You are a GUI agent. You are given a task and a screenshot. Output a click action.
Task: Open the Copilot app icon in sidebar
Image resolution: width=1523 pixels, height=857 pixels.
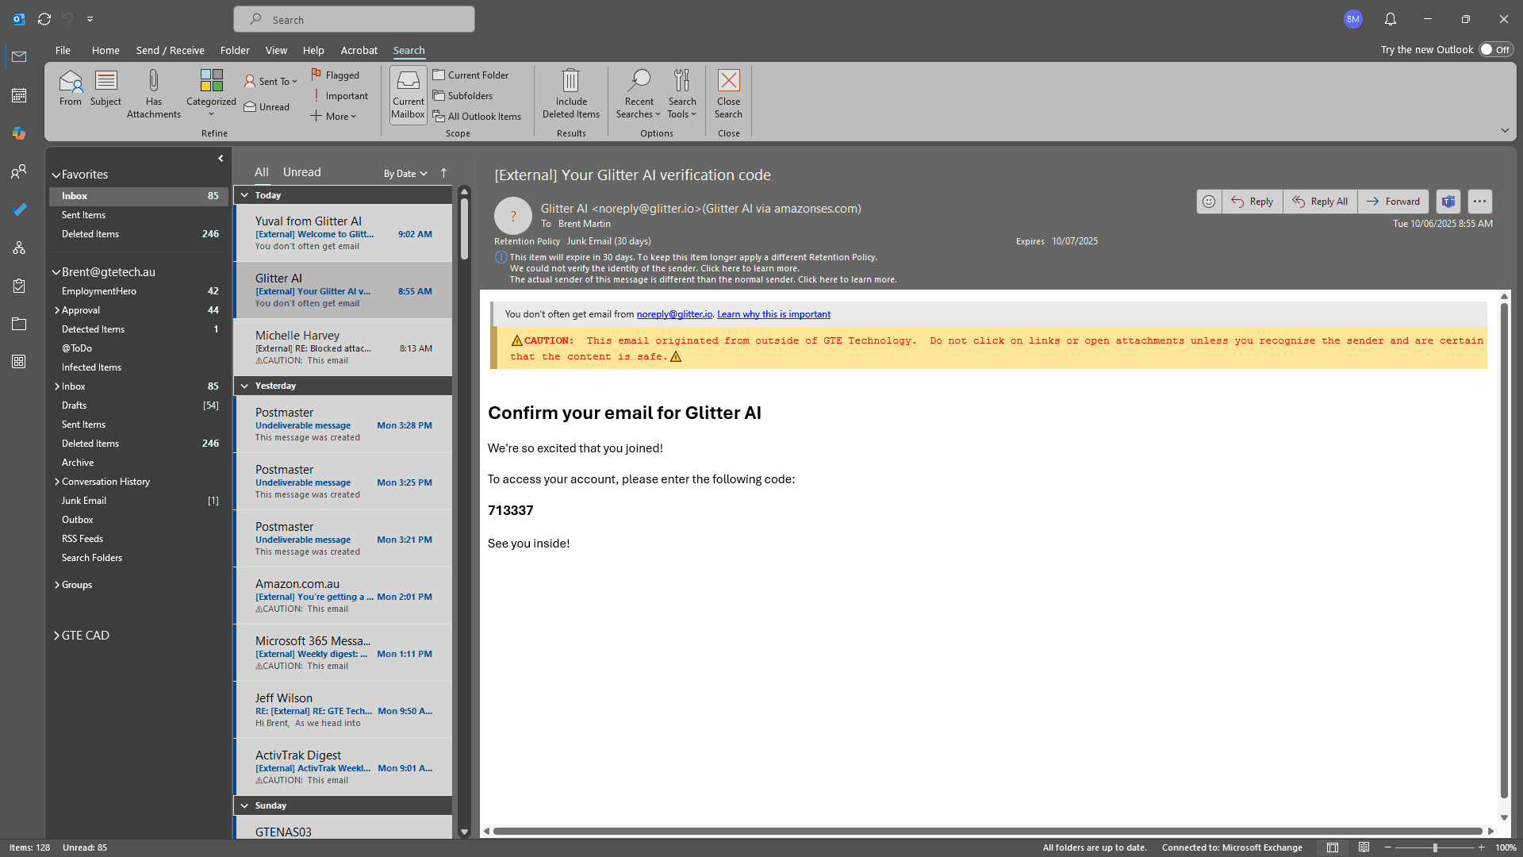point(19,133)
